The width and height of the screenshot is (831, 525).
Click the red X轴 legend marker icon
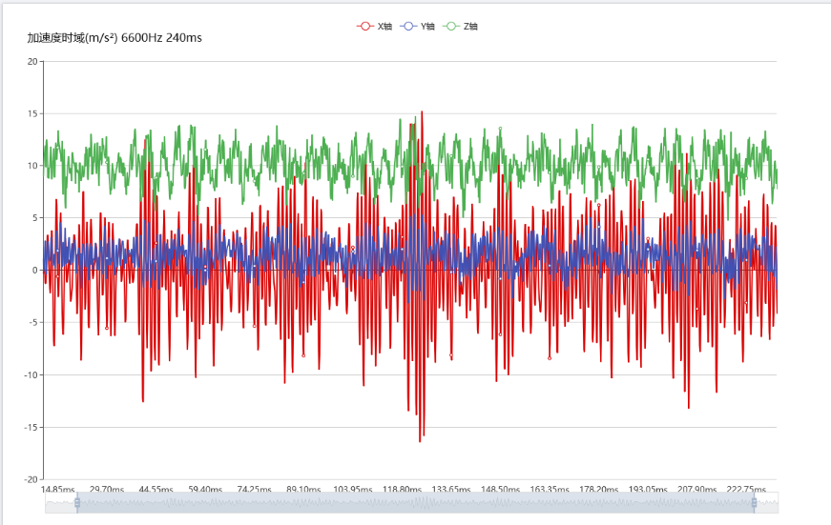(x=364, y=26)
